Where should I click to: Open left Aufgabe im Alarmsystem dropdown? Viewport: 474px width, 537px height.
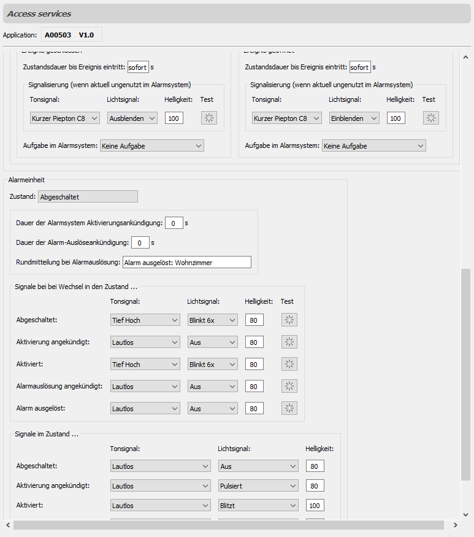pos(152,146)
